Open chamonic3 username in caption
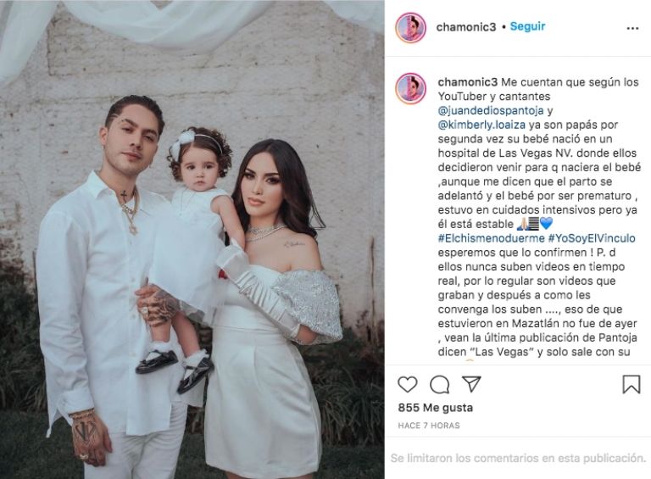The height and width of the screenshot is (479, 651). pyautogui.click(x=468, y=81)
